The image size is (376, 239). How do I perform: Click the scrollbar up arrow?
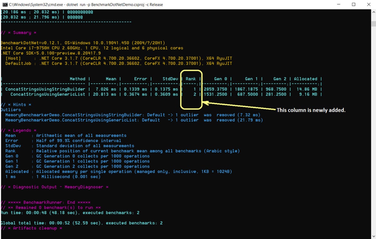pos(373,12)
